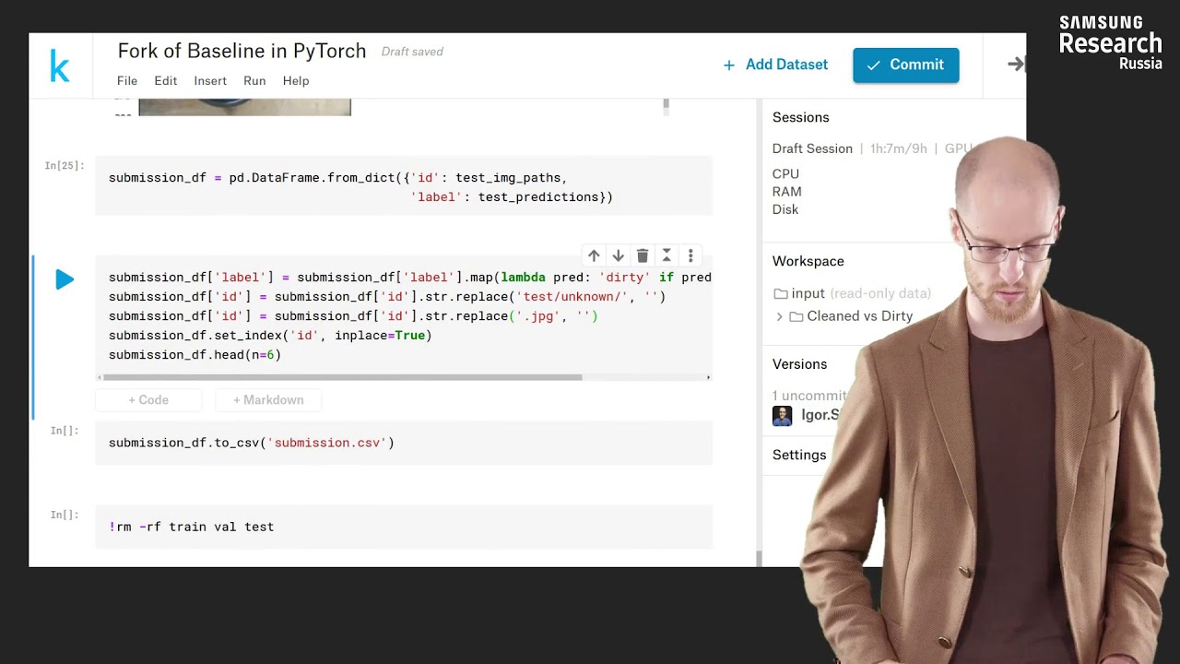Collapse sidebar with the arrow icon
This screenshot has height=664, width=1180.
pos(1016,64)
